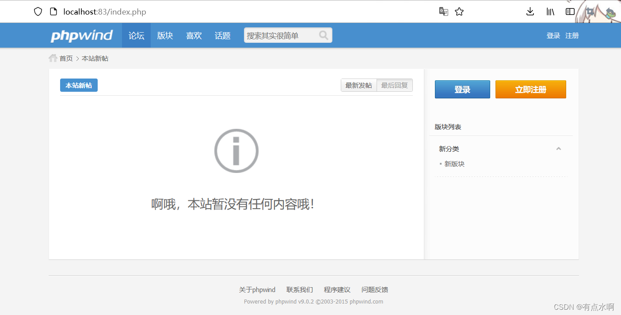The width and height of the screenshot is (621, 315).
Task: Switch to the 版块 navigation tab
Action: 165,35
